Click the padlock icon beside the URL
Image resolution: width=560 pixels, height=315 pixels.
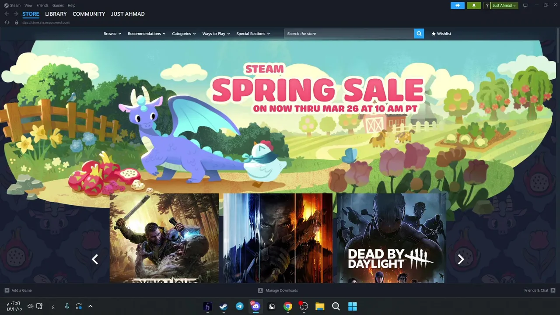[x=17, y=22]
